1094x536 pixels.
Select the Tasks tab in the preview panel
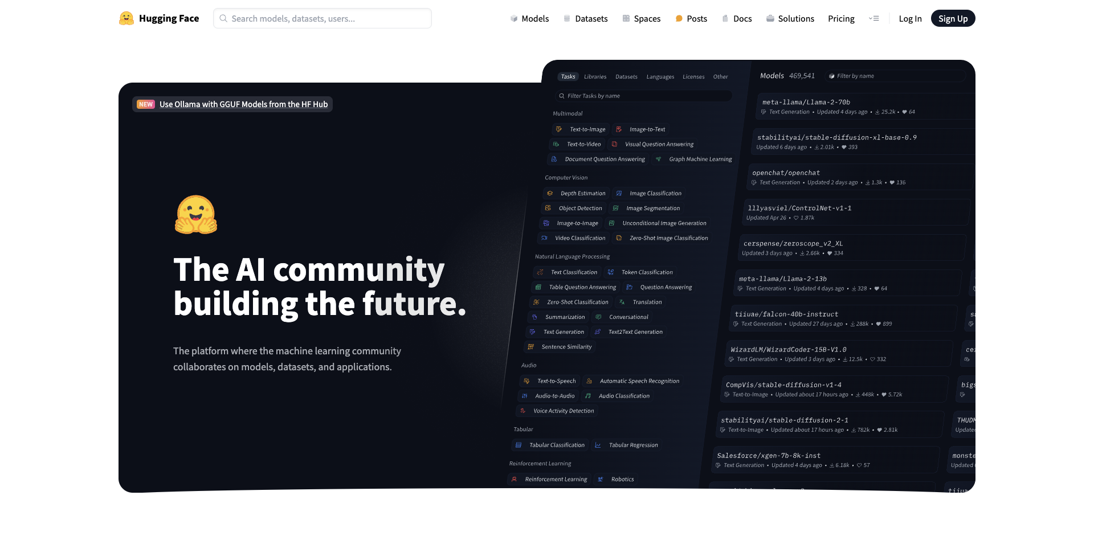pyautogui.click(x=568, y=76)
